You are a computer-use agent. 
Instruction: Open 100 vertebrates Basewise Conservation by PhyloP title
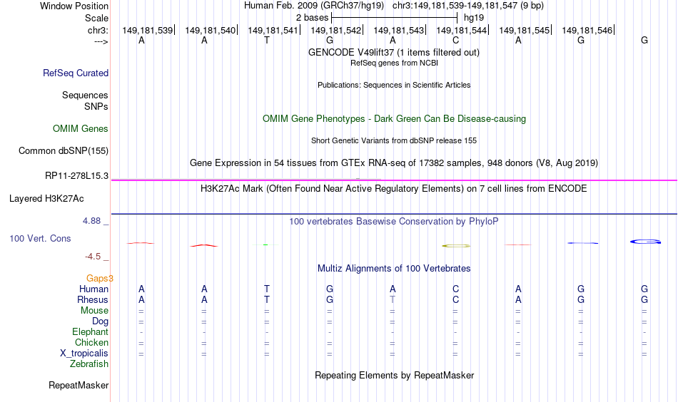pyautogui.click(x=394, y=222)
